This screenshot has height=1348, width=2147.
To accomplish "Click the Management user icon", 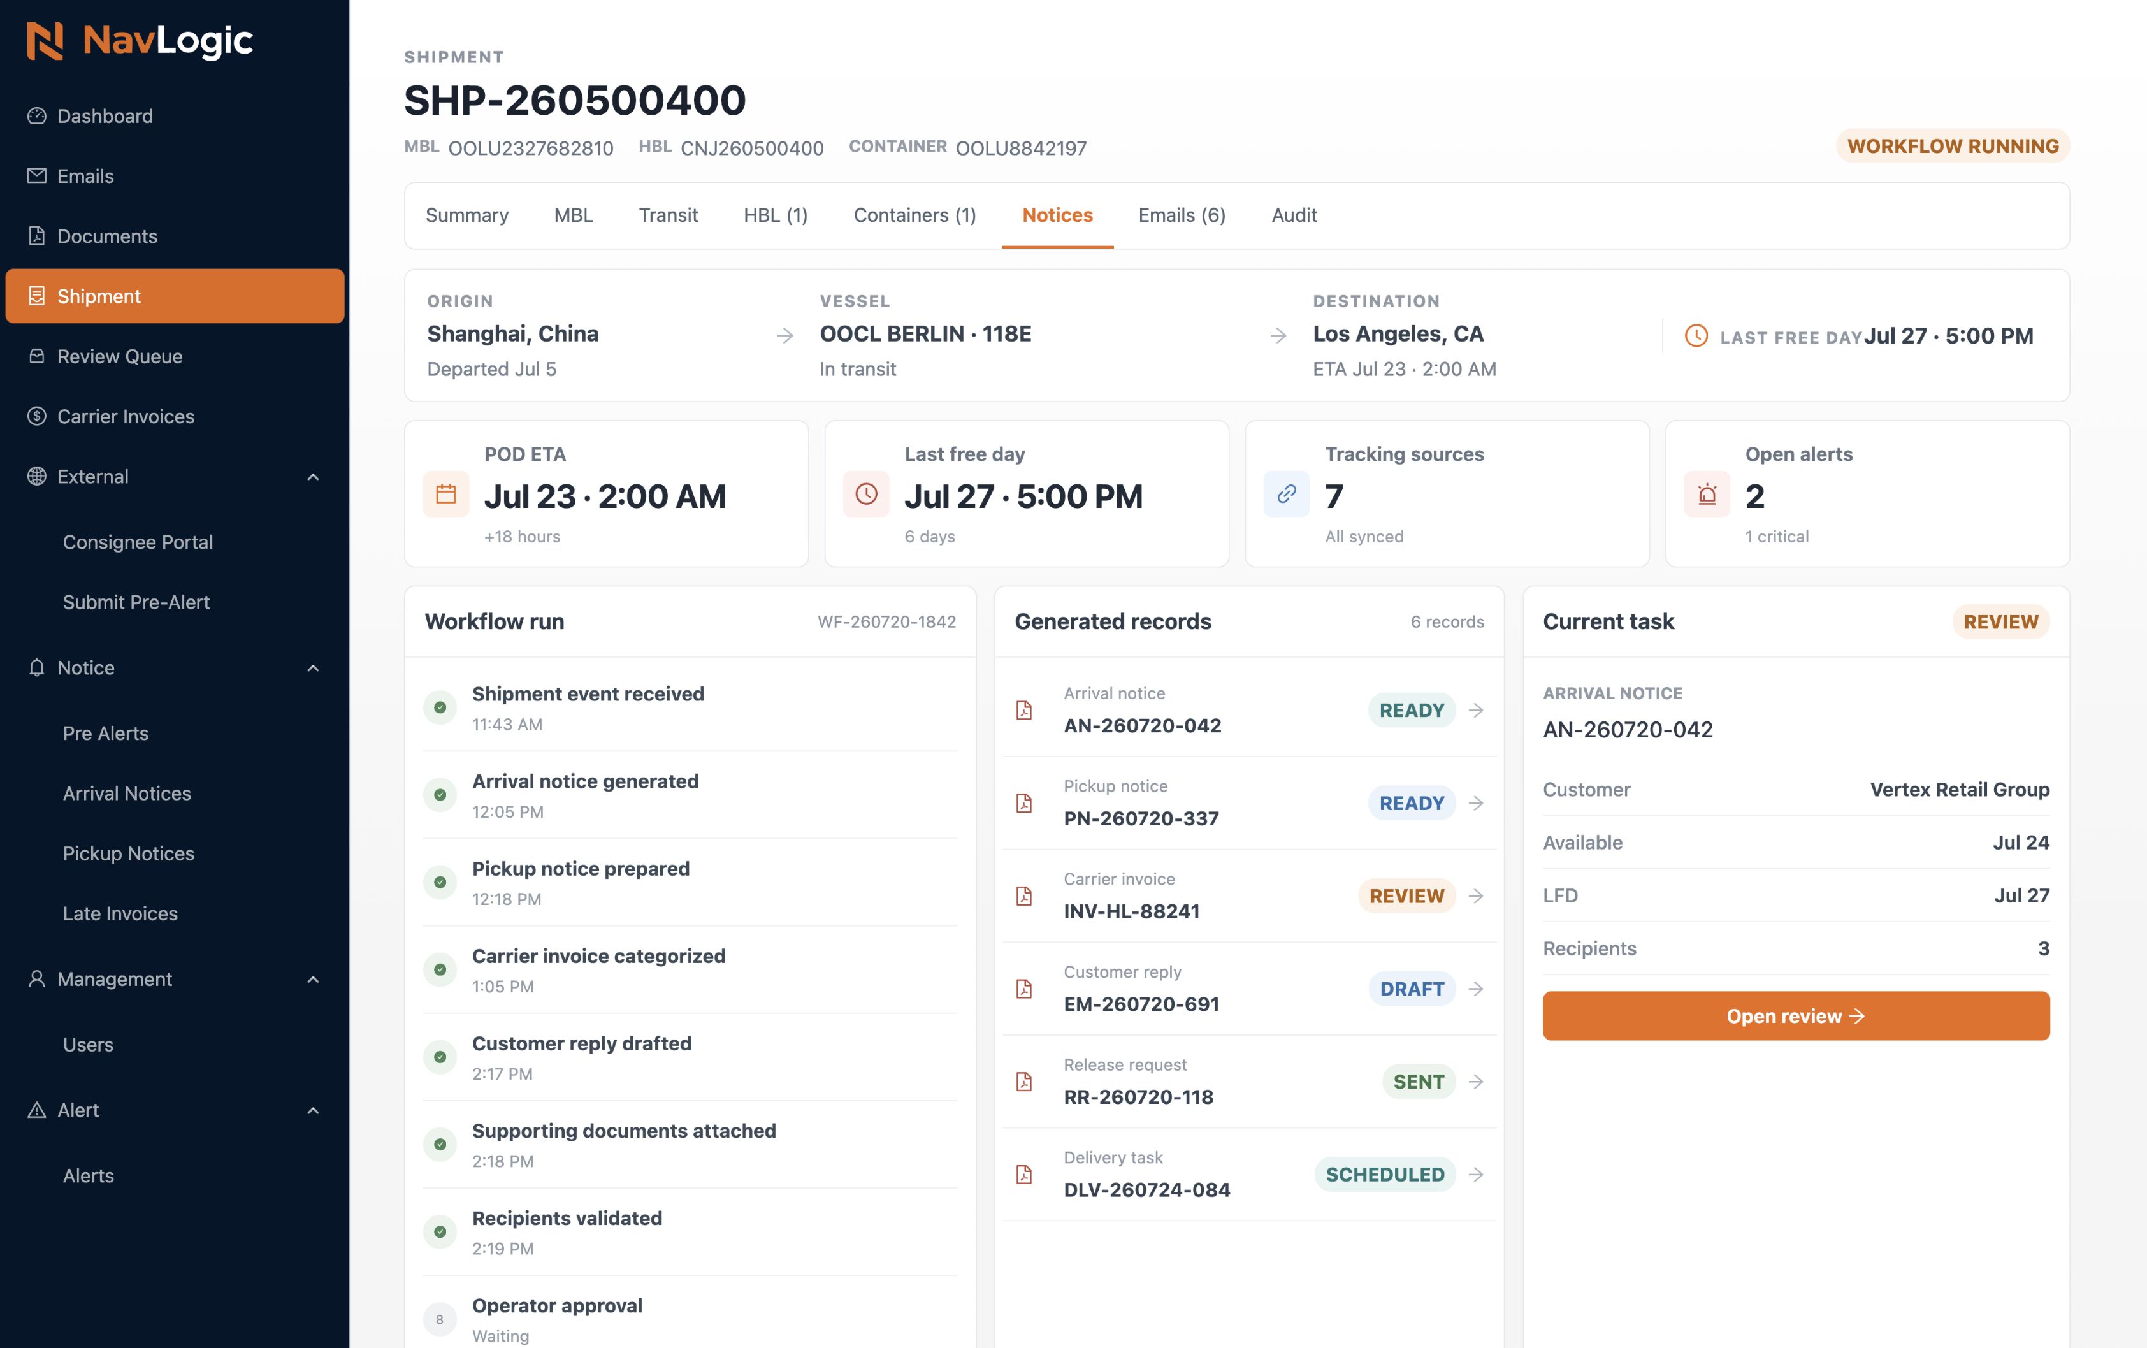I will point(36,979).
